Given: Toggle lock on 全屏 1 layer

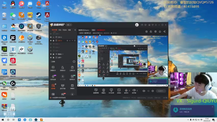Looking at the screenshot, I should tap(53, 57).
